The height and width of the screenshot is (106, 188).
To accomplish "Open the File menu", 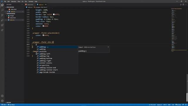I will [x=5, y=1].
